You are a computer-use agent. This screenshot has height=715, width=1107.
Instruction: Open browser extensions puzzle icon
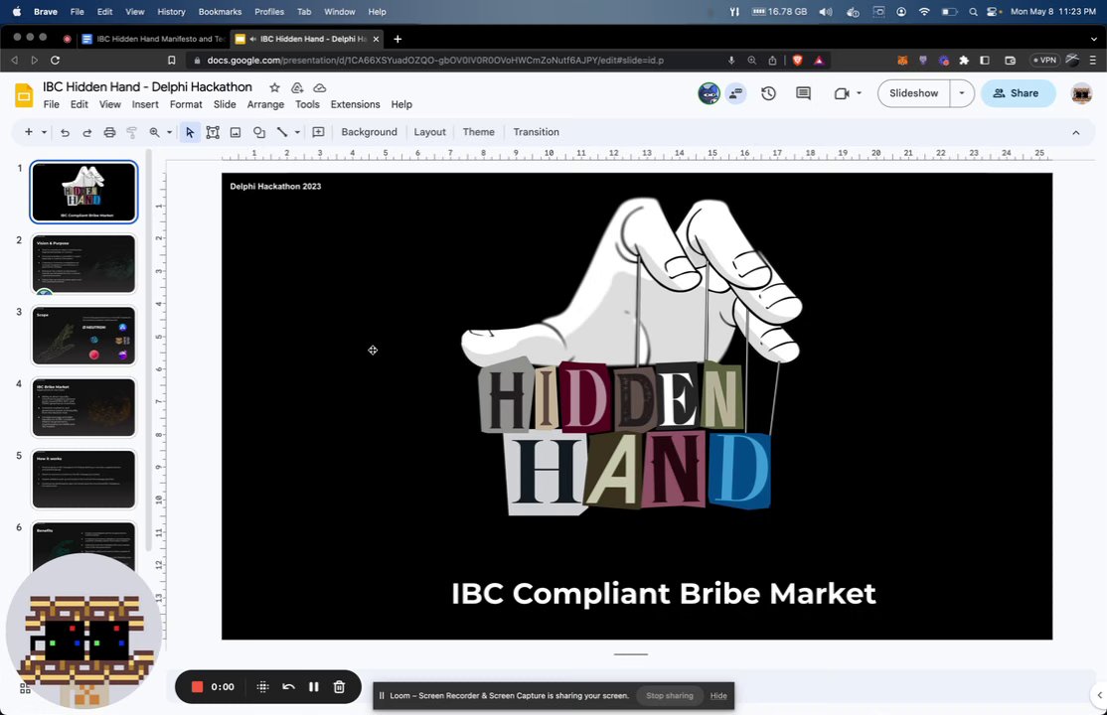[964, 60]
